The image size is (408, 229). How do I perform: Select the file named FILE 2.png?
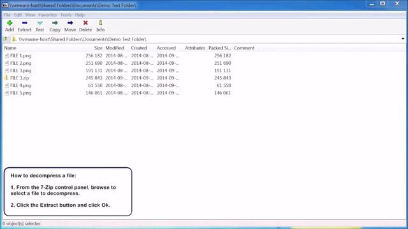point(20,63)
